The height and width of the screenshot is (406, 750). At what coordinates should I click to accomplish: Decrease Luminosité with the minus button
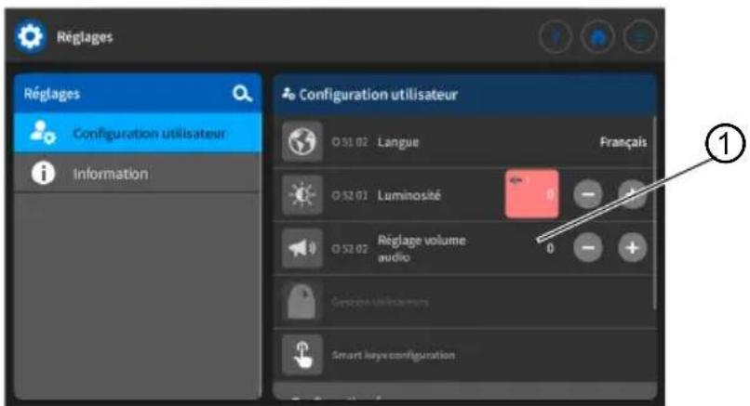pos(588,194)
